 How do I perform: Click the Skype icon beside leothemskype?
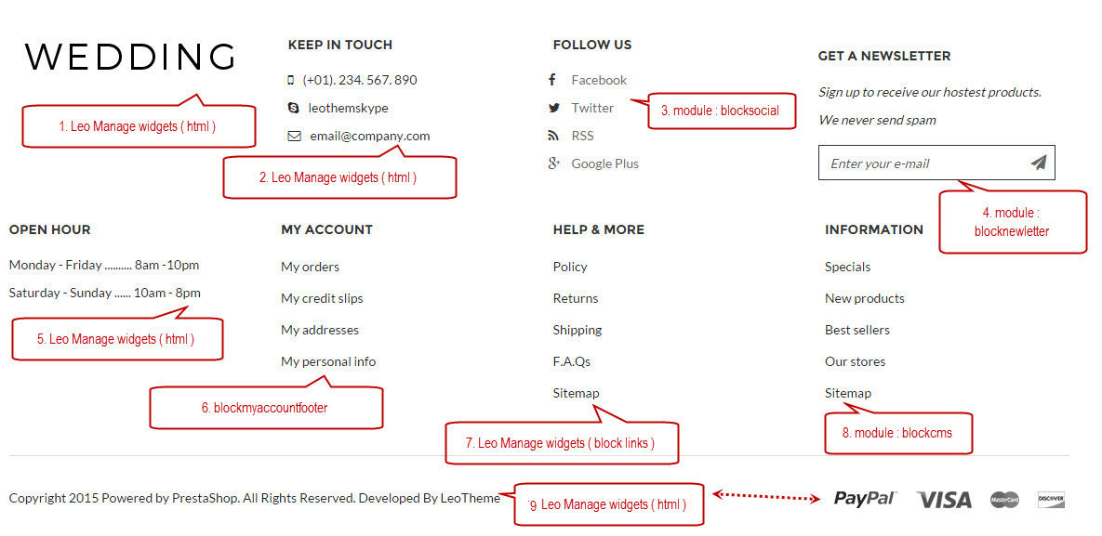click(x=294, y=108)
